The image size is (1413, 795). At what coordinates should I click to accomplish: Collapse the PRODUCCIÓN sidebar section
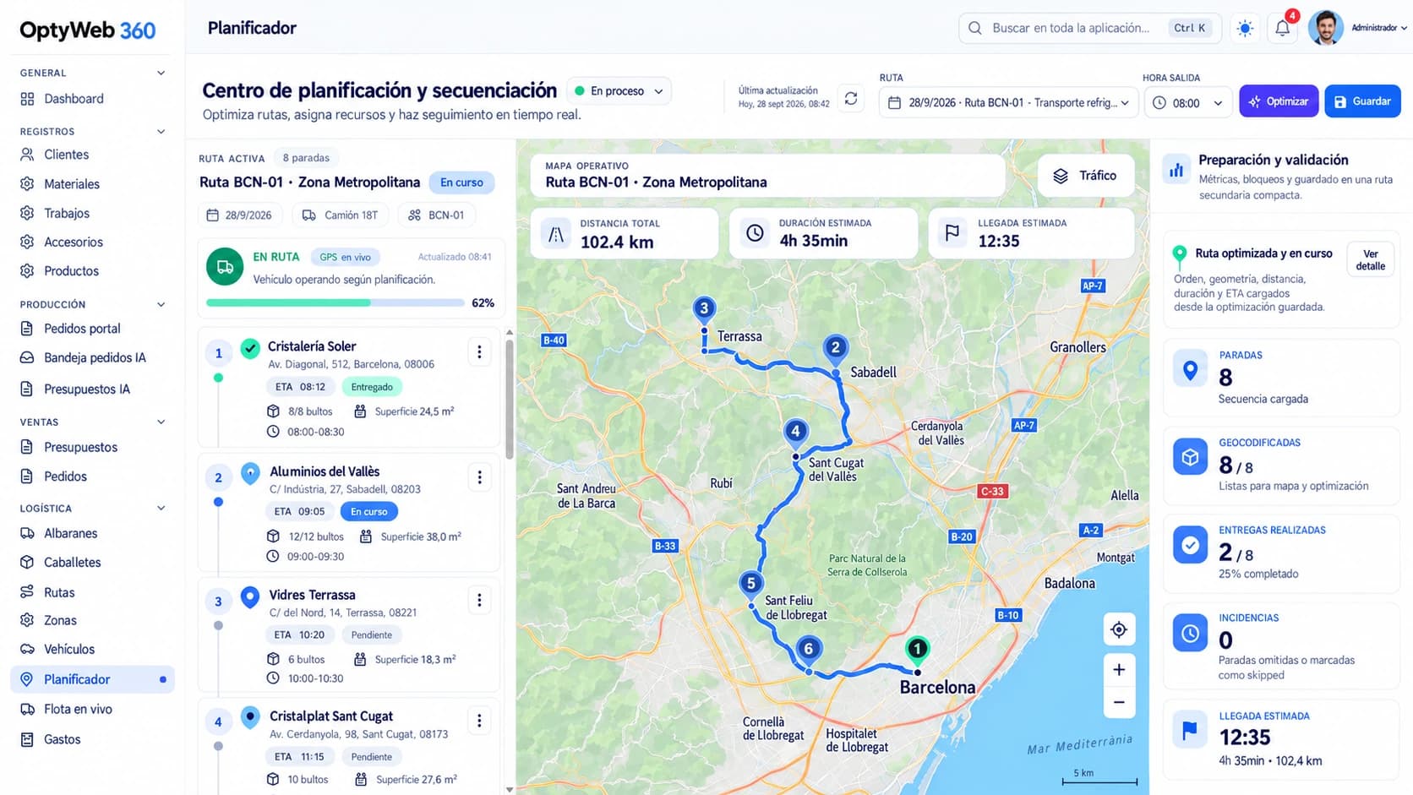pyautogui.click(x=161, y=304)
